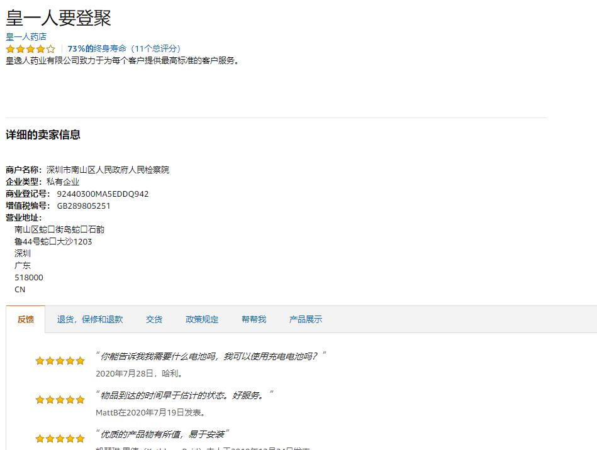Screen dimensions: 597x450
Task: Click the star rating of the 优质的产品 review
Action: (x=60, y=439)
